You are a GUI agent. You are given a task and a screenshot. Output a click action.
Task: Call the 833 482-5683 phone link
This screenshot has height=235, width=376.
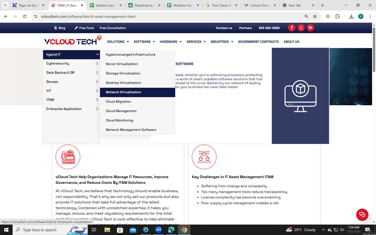(x=269, y=28)
